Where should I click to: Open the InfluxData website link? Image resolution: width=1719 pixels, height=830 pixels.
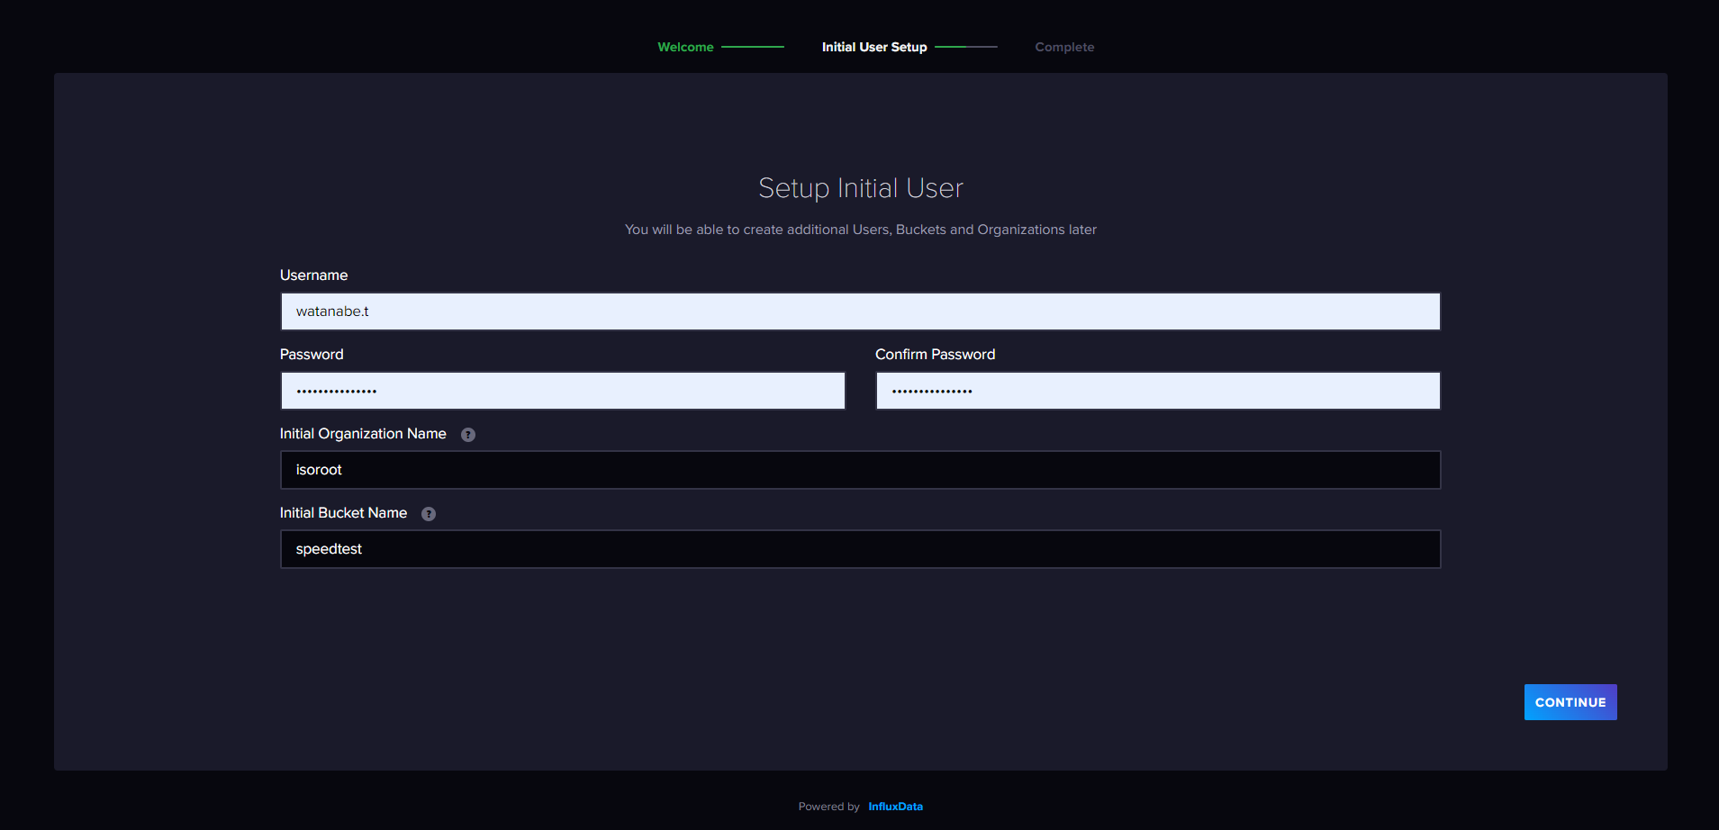[895, 806]
